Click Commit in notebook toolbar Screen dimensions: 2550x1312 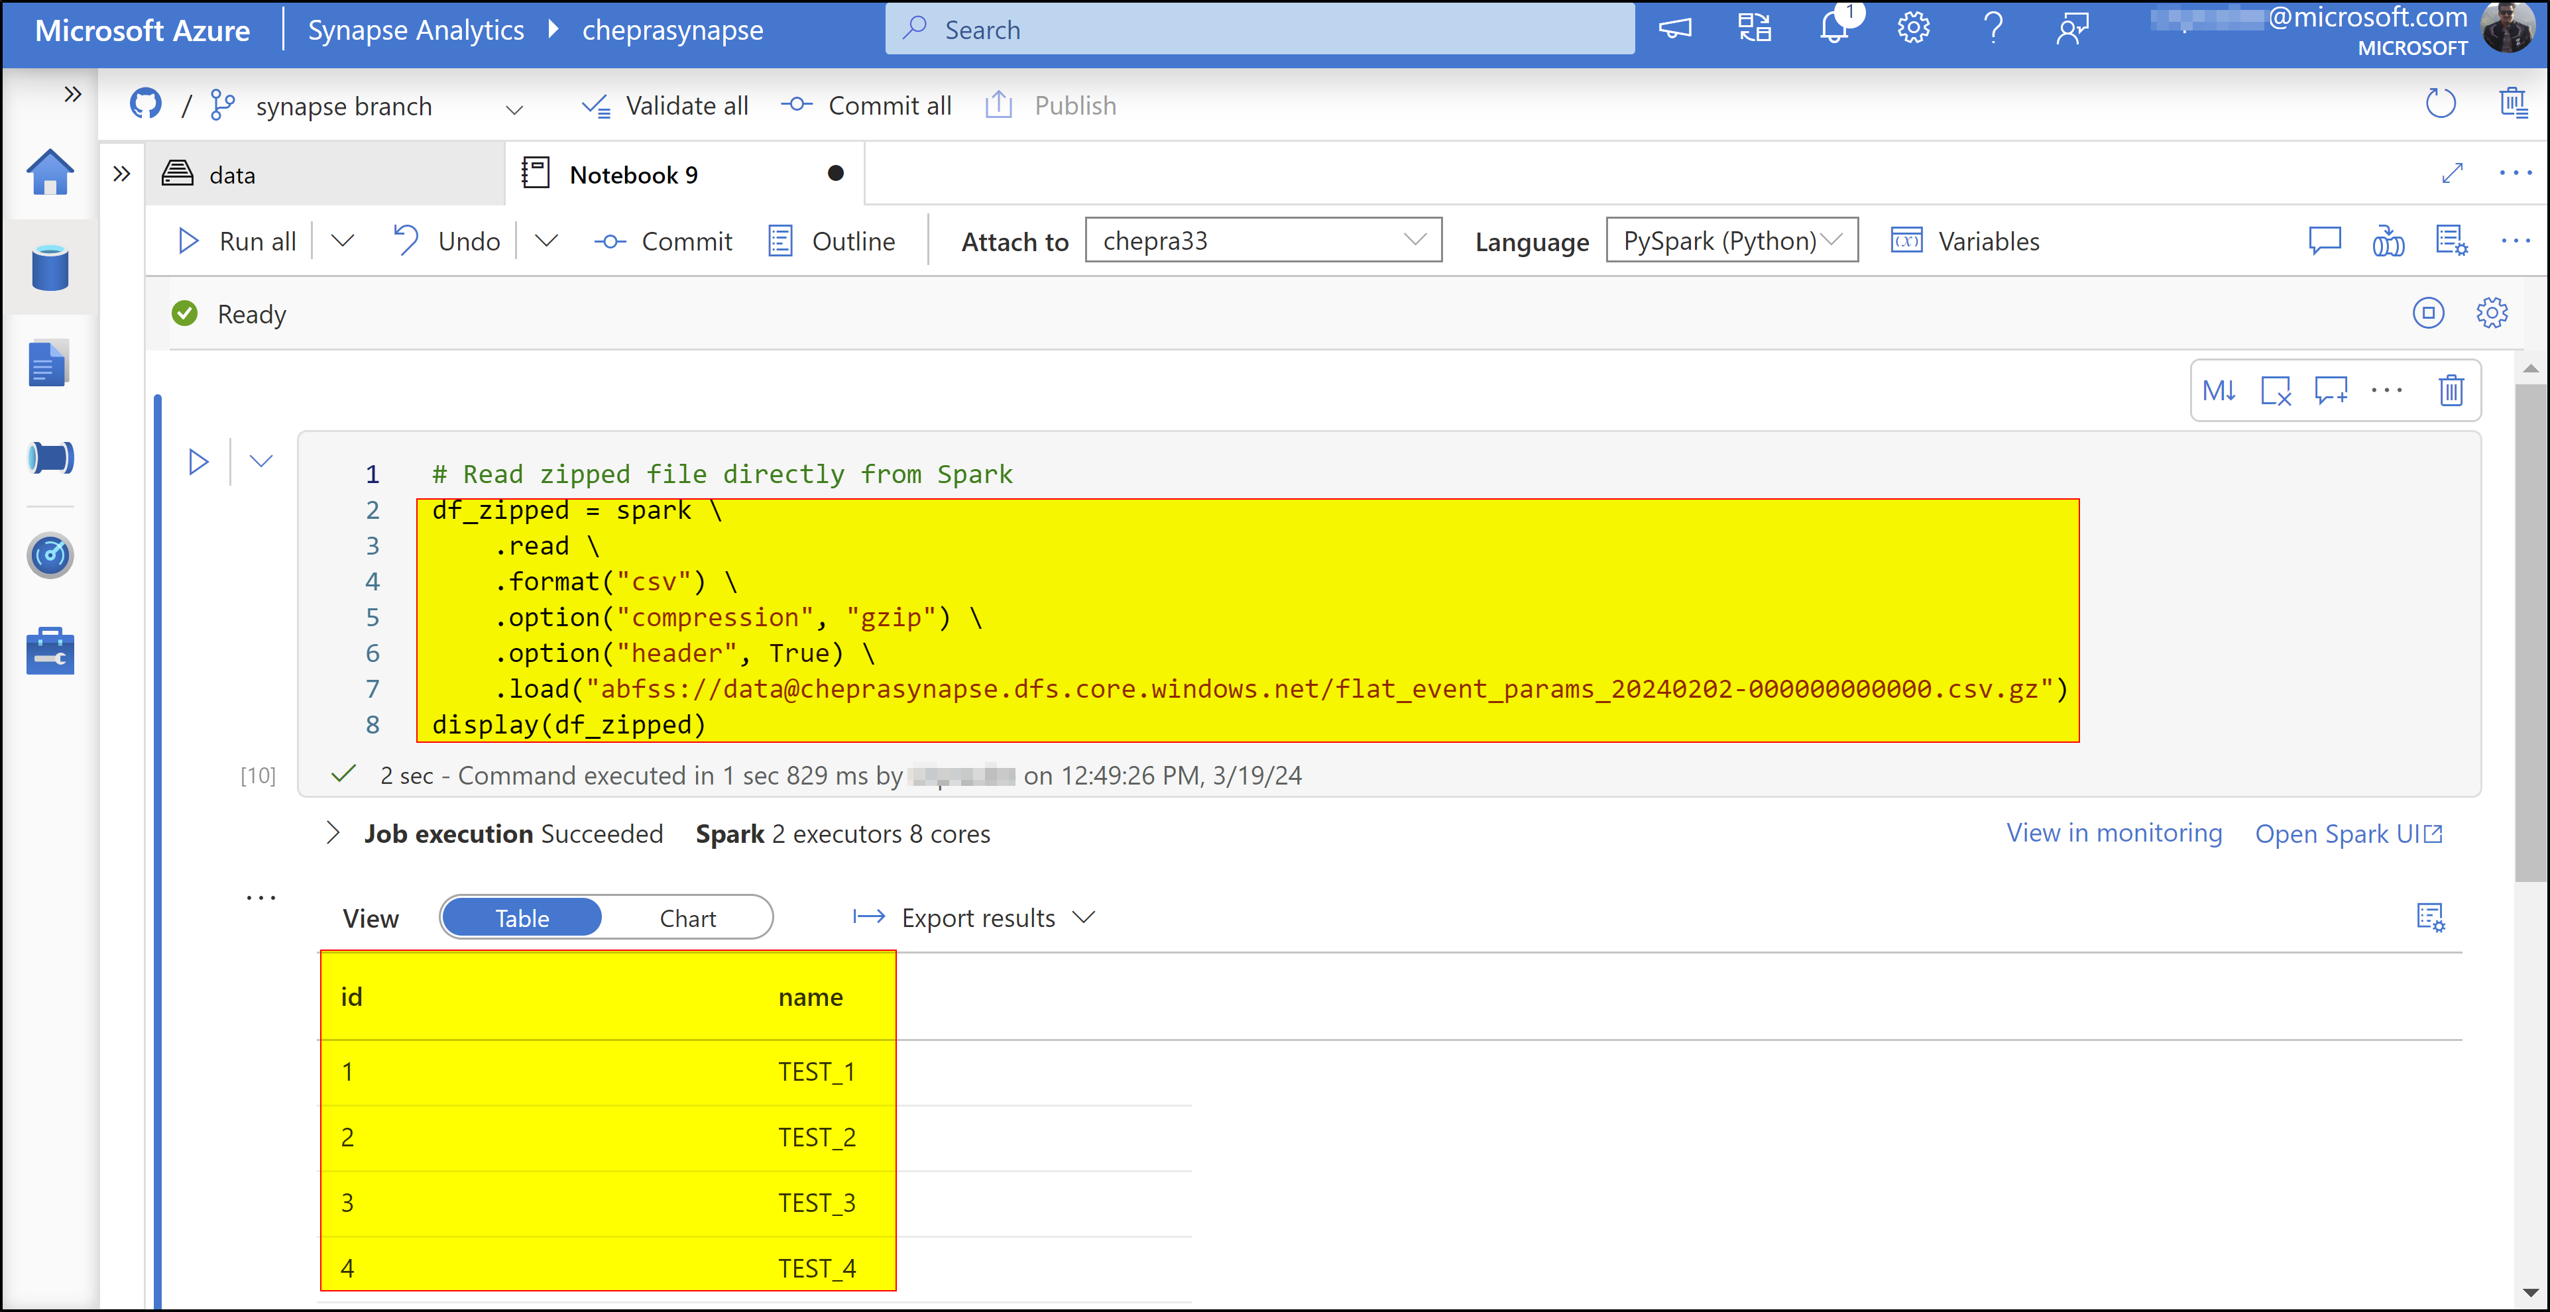(x=664, y=241)
